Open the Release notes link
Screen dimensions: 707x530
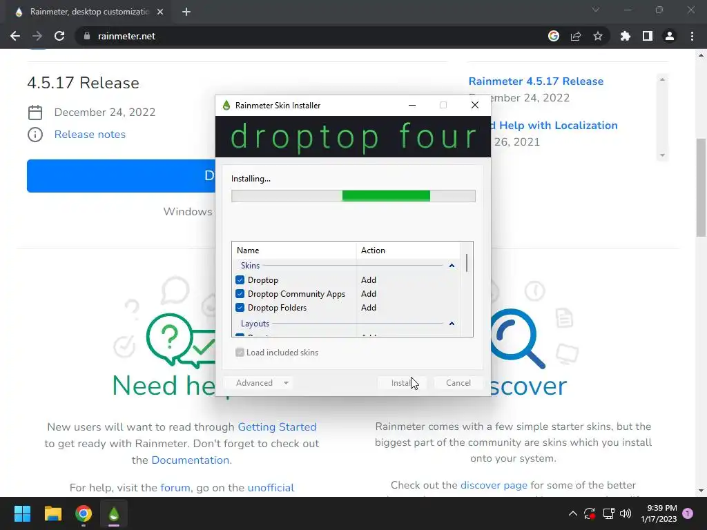pyautogui.click(x=90, y=135)
